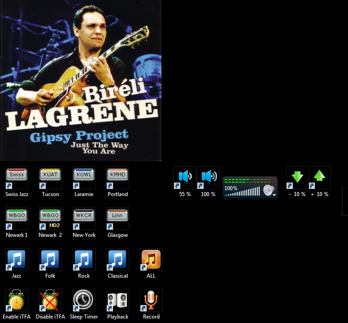Open the orange ALL music shortcut
The width and height of the screenshot is (348, 323).
(152, 259)
